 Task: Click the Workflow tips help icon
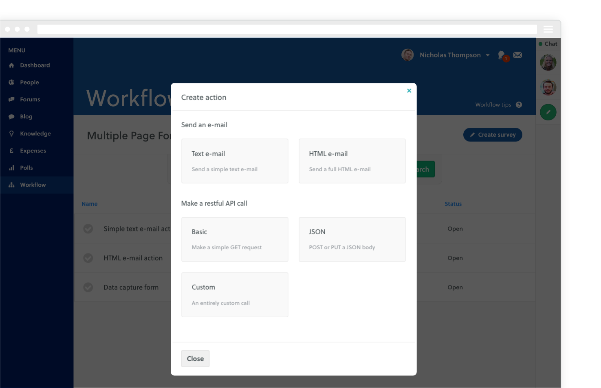coord(519,105)
